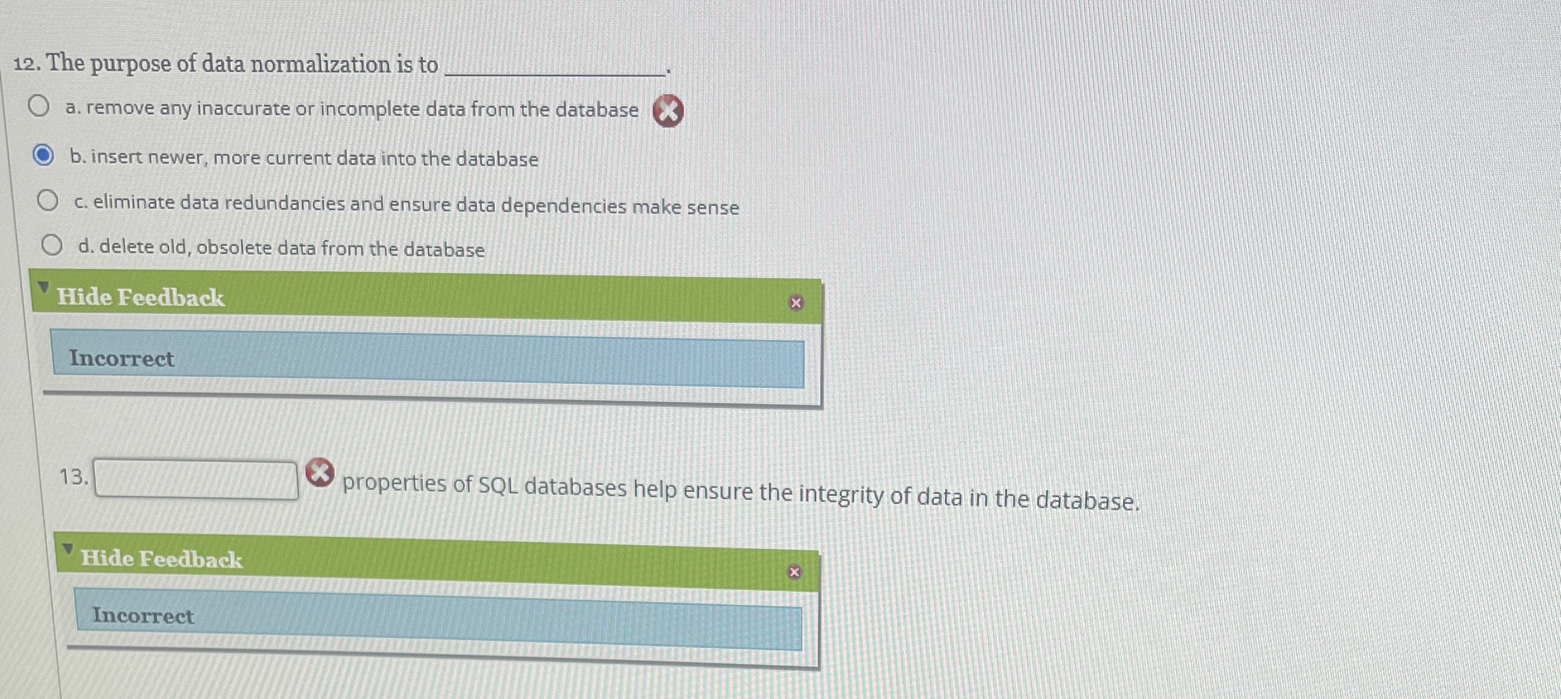Screen dimensions: 1561x699
Task: Collapse feedback using the triangle on first Hide Feedback
Action: click(x=43, y=286)
